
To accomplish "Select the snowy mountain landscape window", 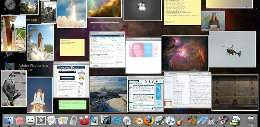I will pos(109,94).
